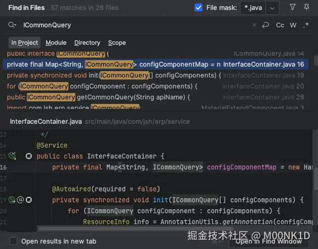
Task: Click autowired dependencies gutter icon on line 19
Action: 12,200
